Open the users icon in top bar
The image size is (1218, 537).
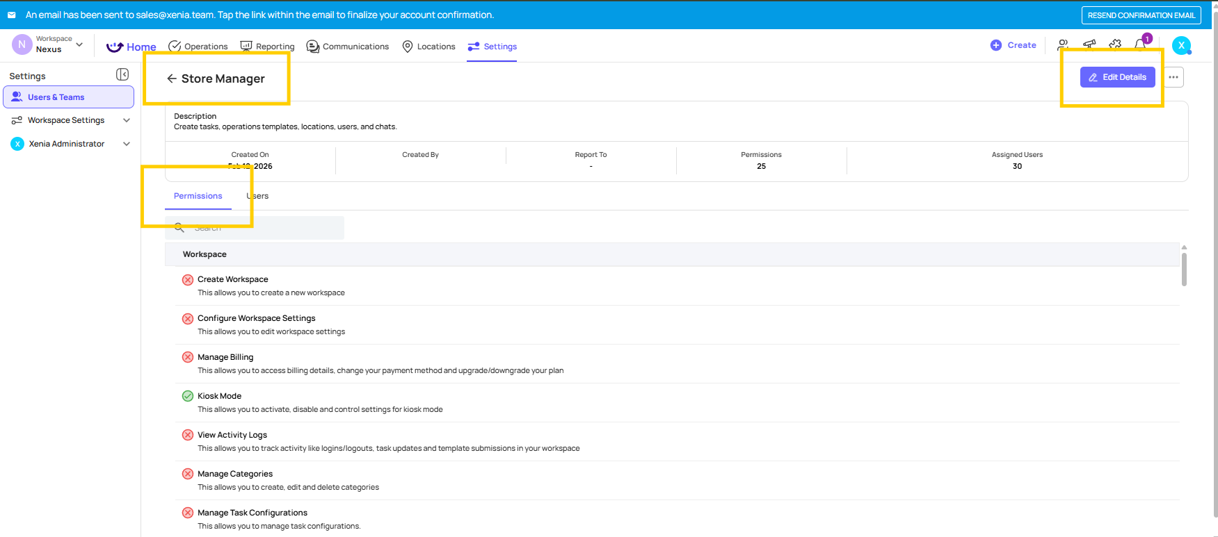point(1063,45)
